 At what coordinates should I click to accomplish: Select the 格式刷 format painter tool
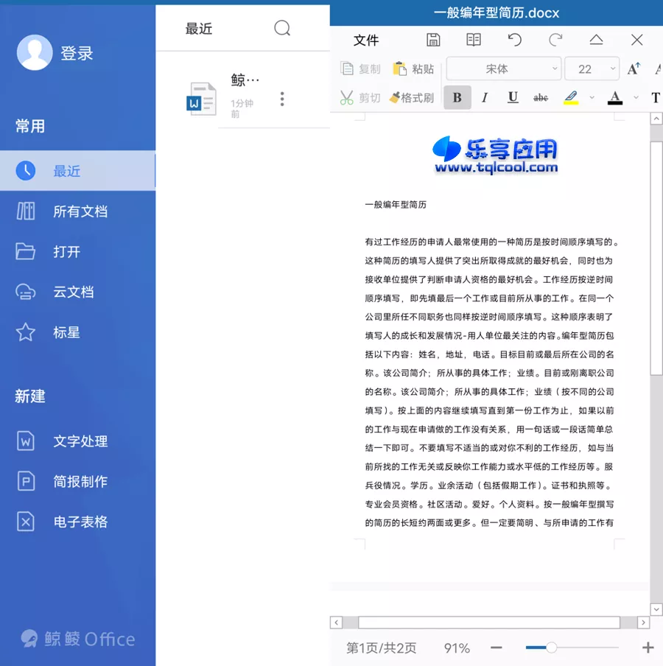(x=411, y=97)
